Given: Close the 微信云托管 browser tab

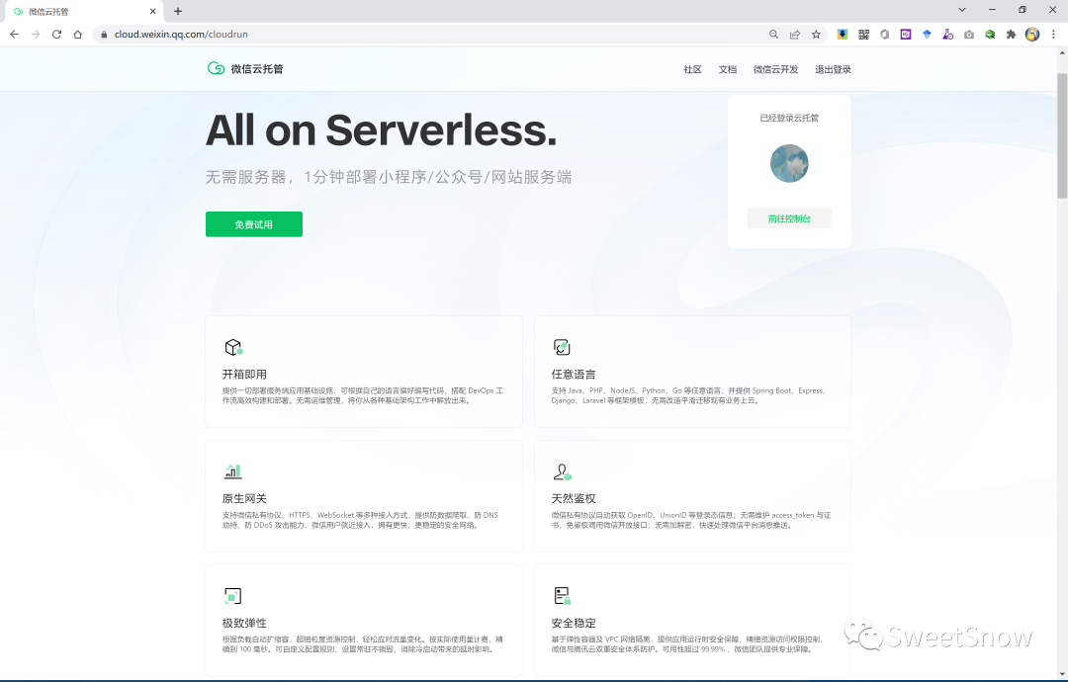Looking at the screenshot, I should (x=152, y=11).
